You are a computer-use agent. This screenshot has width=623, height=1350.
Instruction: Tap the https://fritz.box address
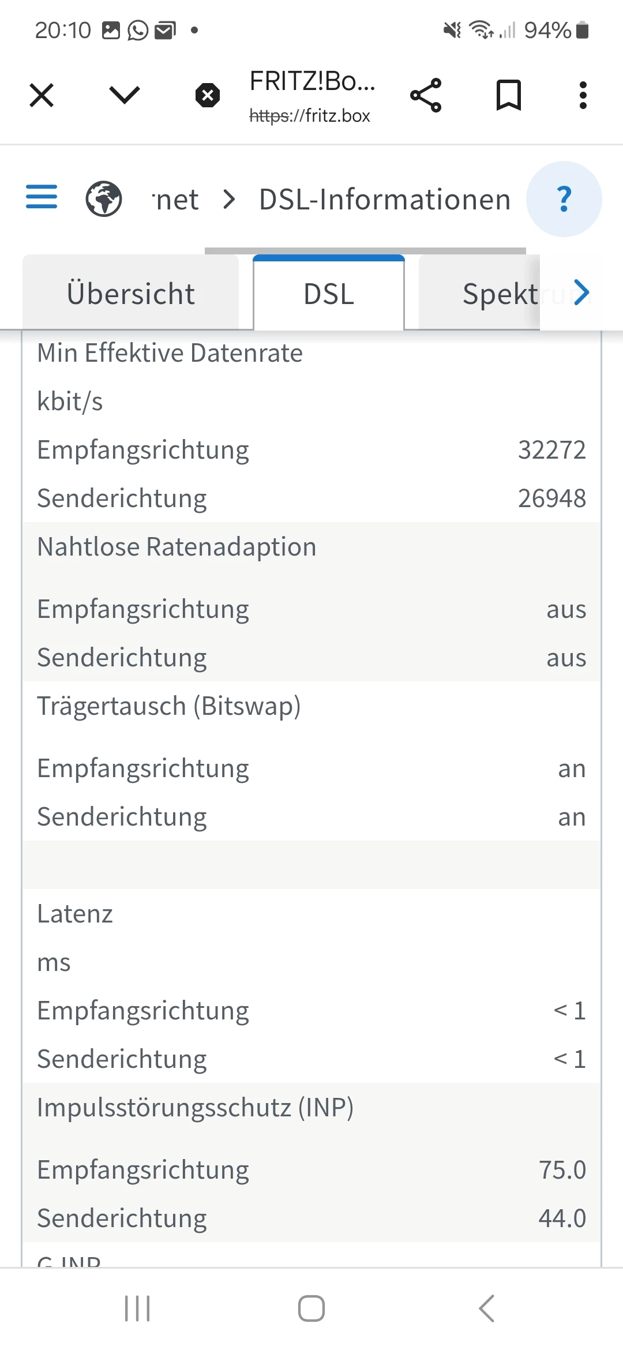pyautogui.click(x=310, y=116)
